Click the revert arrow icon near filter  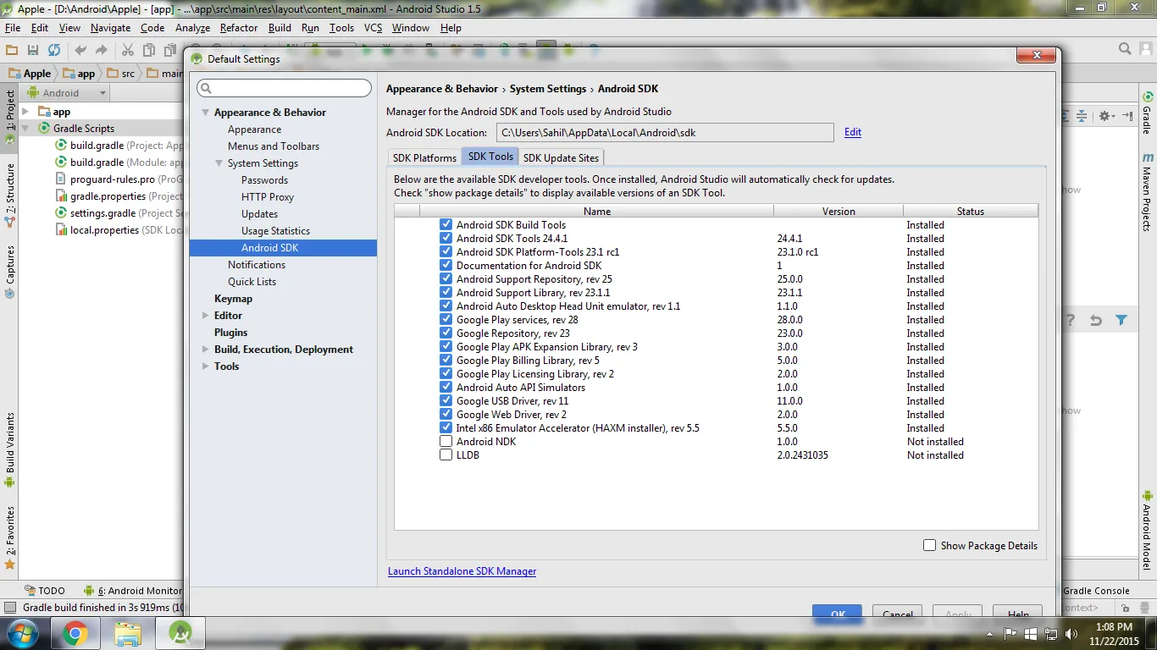(x=1096, y=321)
